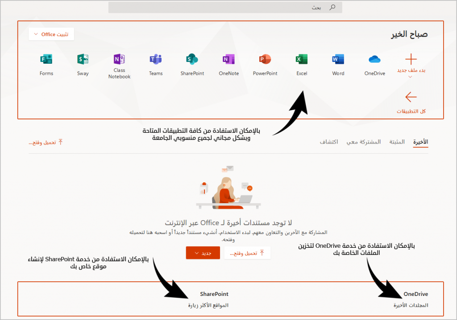Open the red جديد dropdown button
The image size is (457, 320).
point(203,253)
